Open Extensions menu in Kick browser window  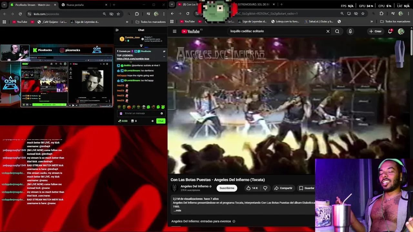point(137,14)
